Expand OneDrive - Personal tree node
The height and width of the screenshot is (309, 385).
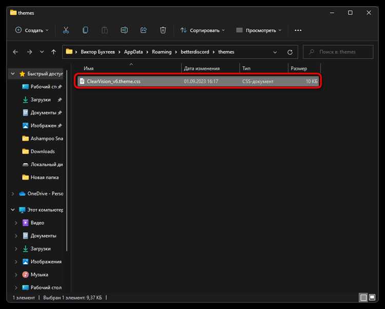13,194
